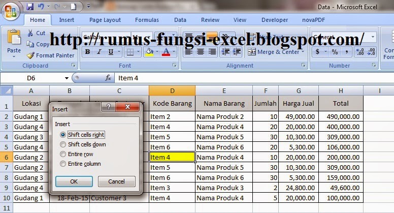Increase decimal places
The image size is (394, 213).
pyautogui.click(x=360, y=52)
